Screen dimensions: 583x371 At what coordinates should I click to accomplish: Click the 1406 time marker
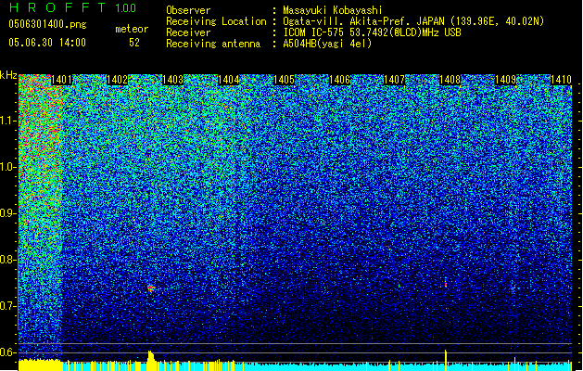340,80
